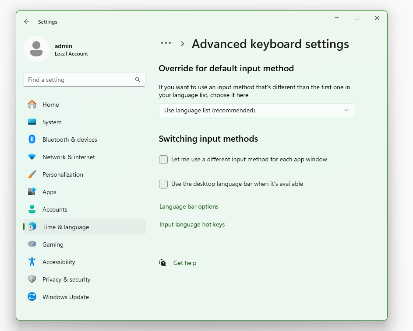Click the search magnifier icon
Screen dimensions: 413x331
click(138, 80)
